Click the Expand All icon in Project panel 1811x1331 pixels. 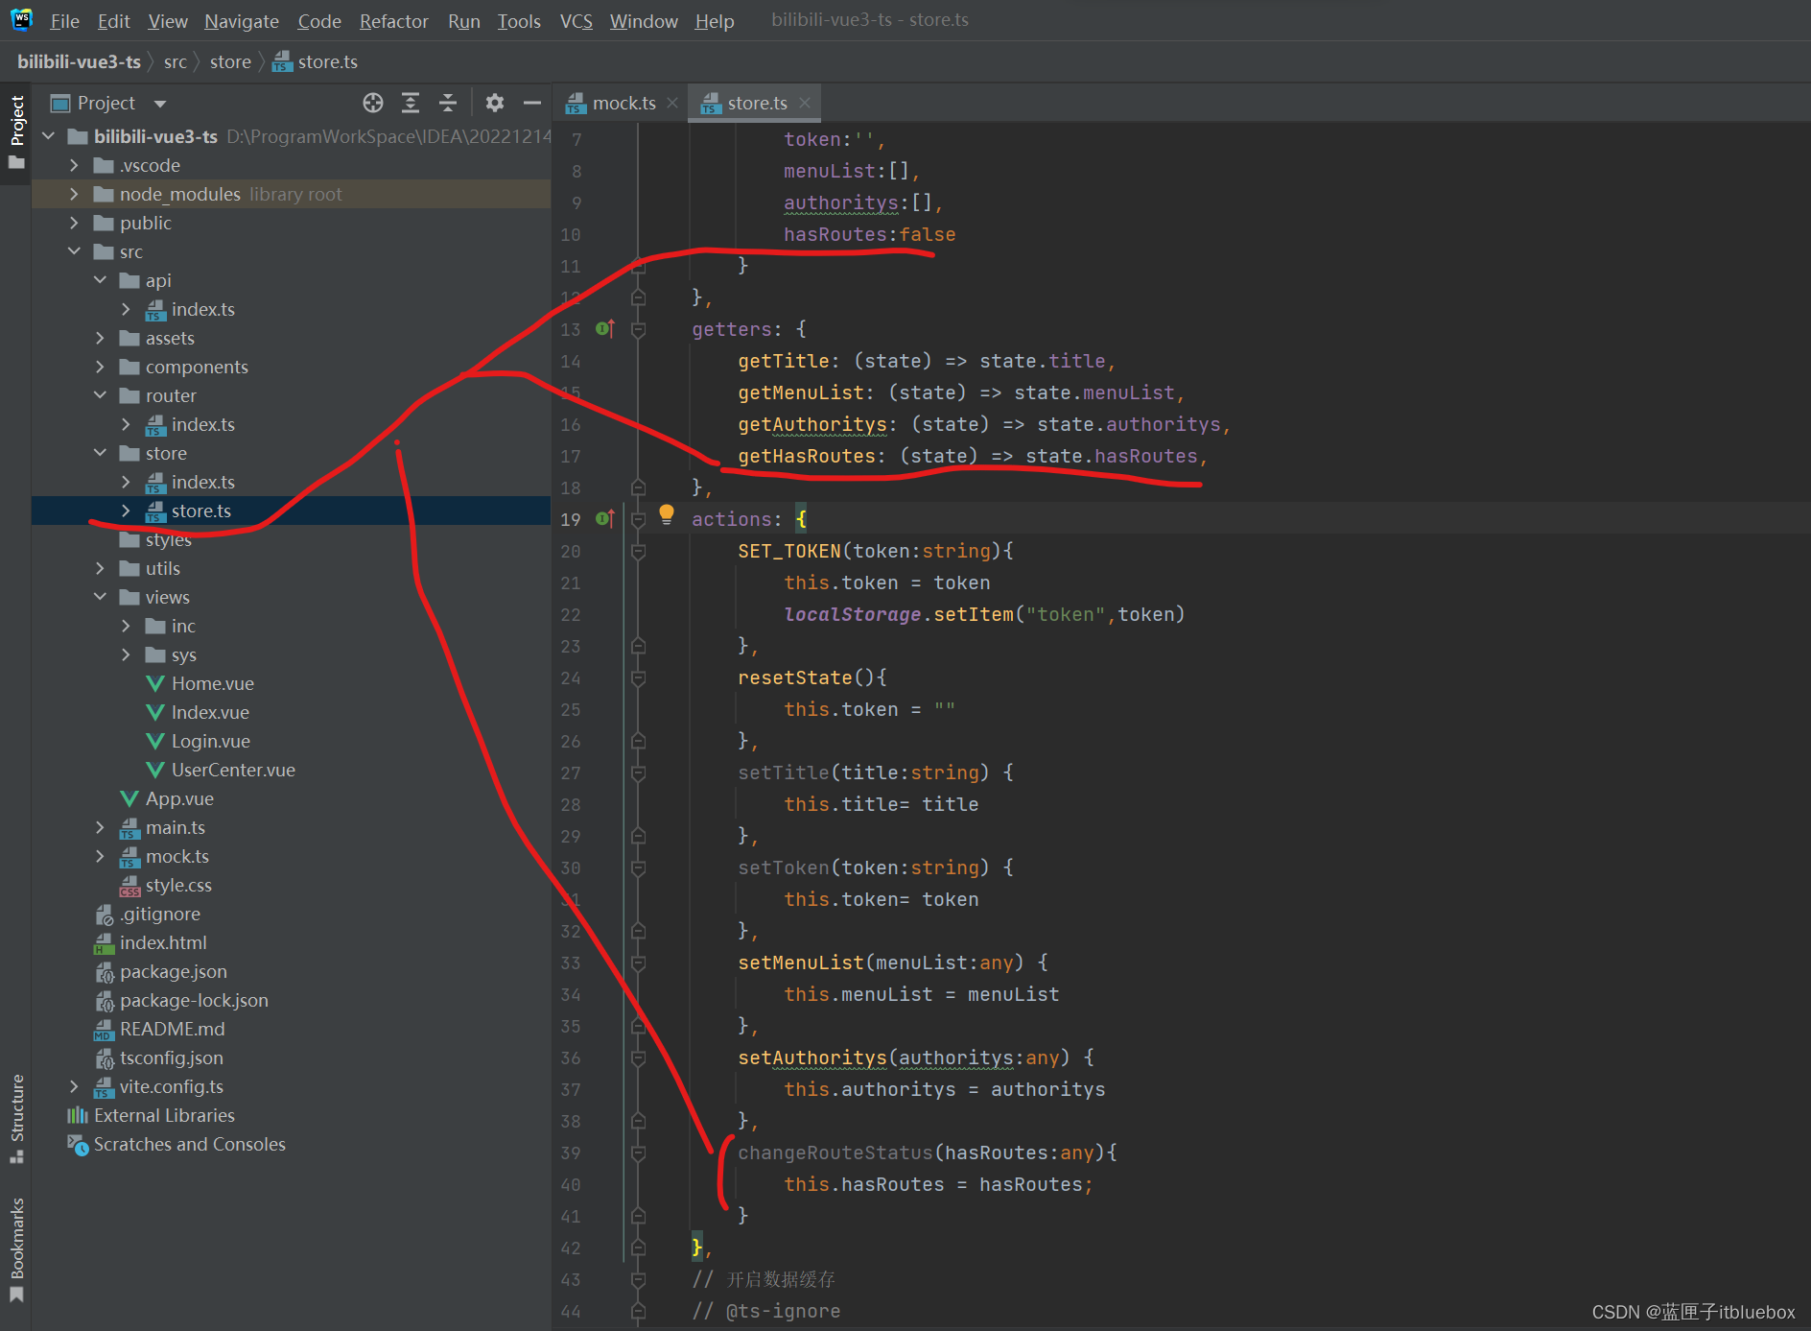pyautogui.click(x=411, y=103)
